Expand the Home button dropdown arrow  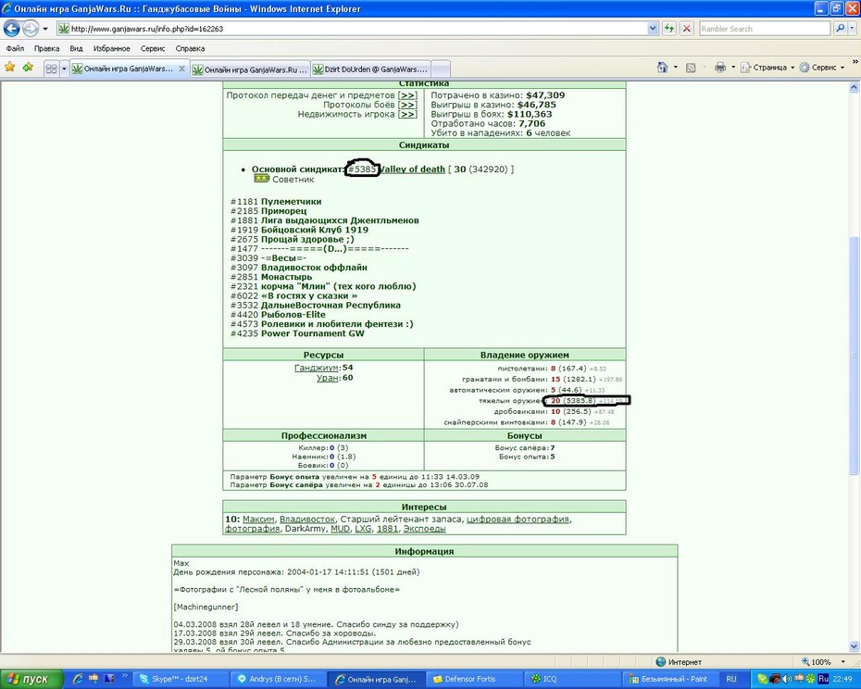coord(675,67)
